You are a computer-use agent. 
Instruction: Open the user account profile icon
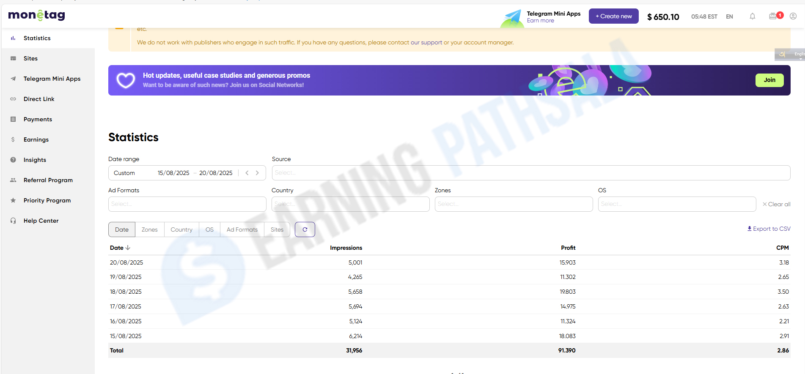pyautogui.click(x=793, y=16)
